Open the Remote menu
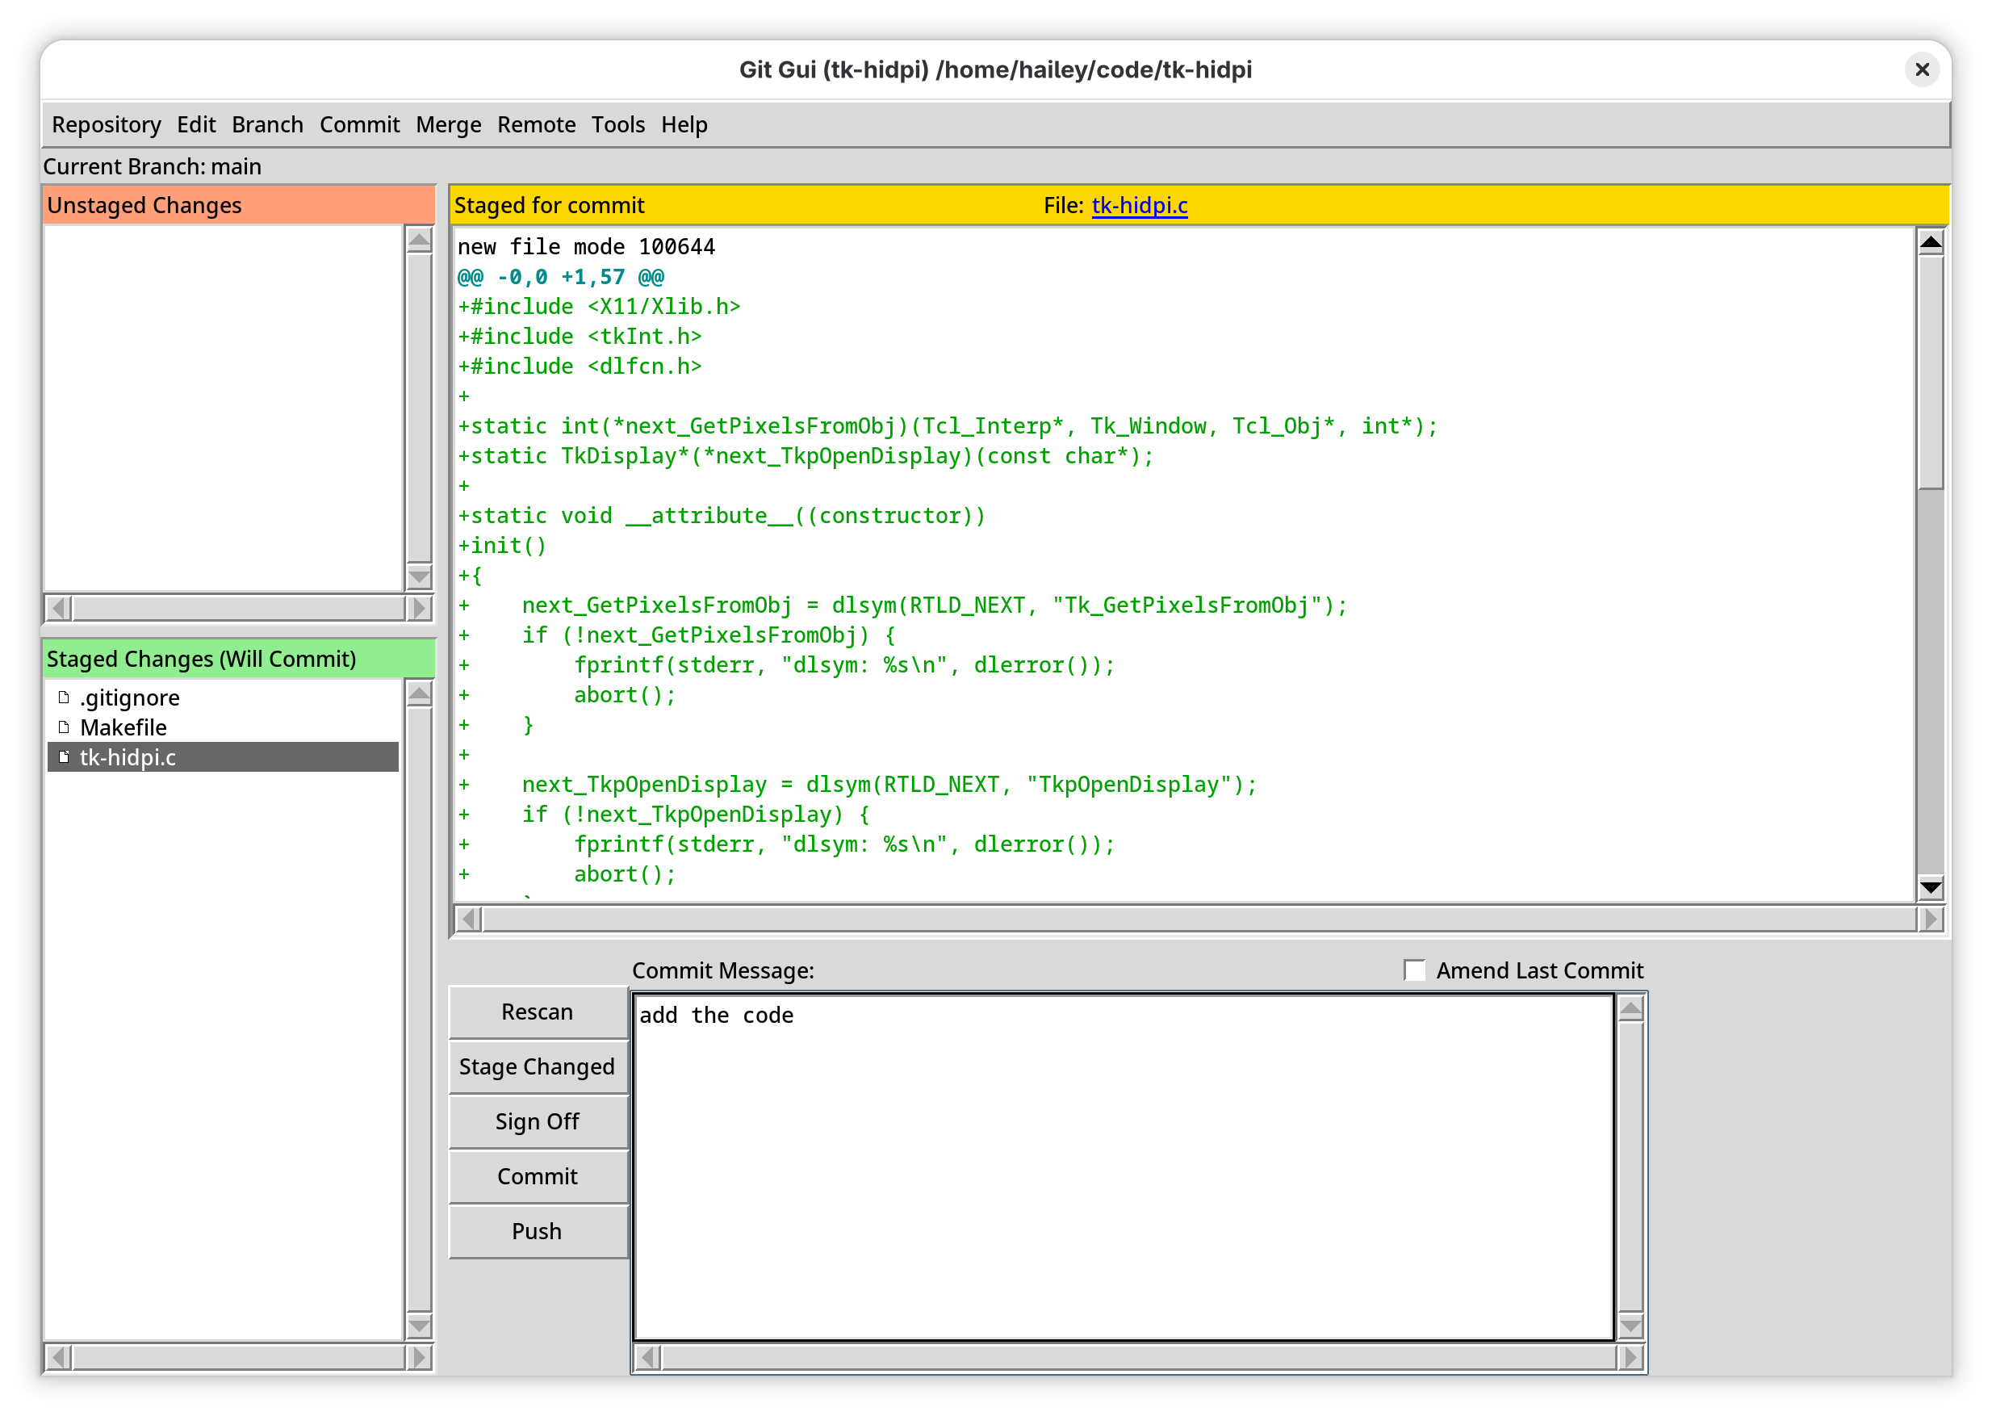 pos(536,124)
